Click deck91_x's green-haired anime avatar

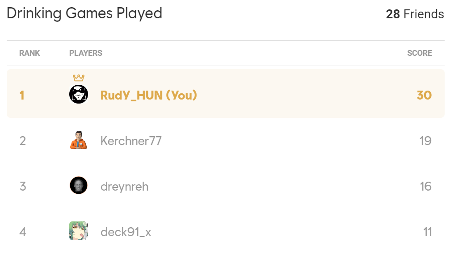click(79, 231)
